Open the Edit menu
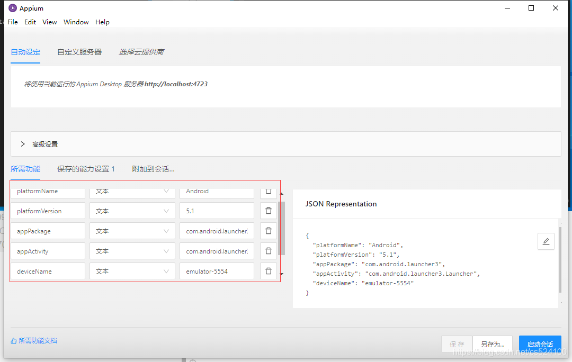This screenshot has height=362, width=572. click(x=30, y=22)
